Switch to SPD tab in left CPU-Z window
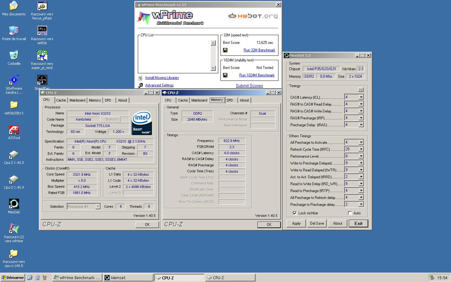The image size is (451, 282). pos(108,100)
